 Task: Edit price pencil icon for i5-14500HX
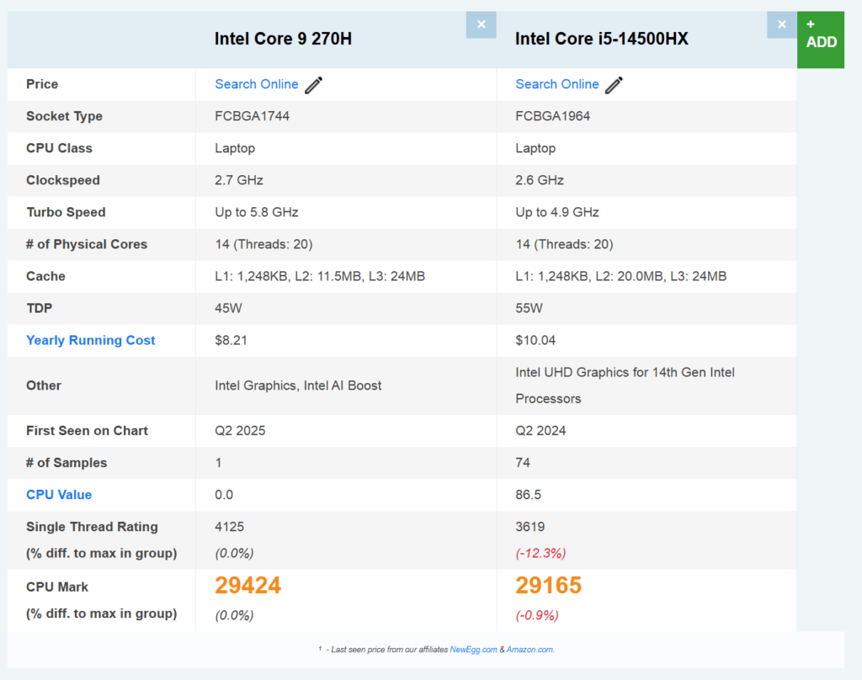614,85
